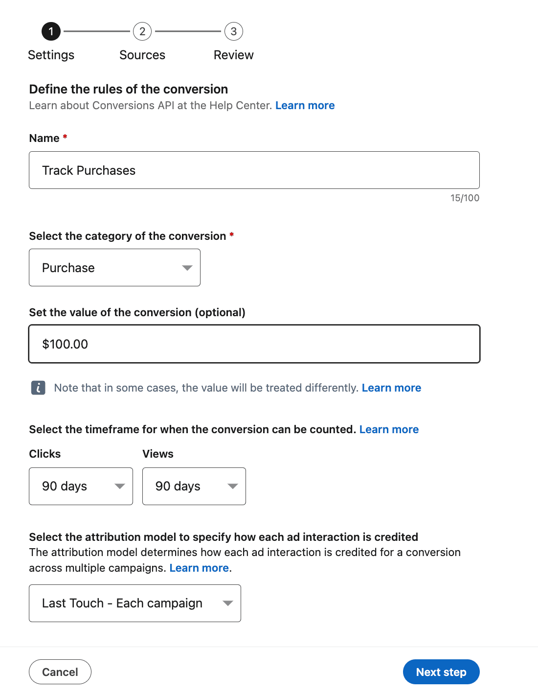Open Learn more about conversion timeframe
538x697 pixels.
pos(389,429)
